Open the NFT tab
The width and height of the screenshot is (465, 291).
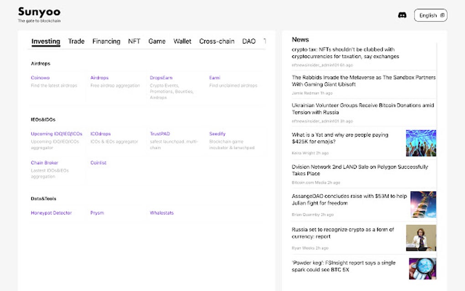point(134,41)
